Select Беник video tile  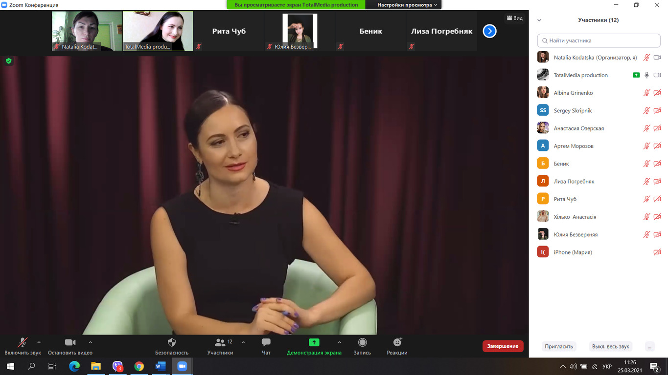(x=370, y=31)
